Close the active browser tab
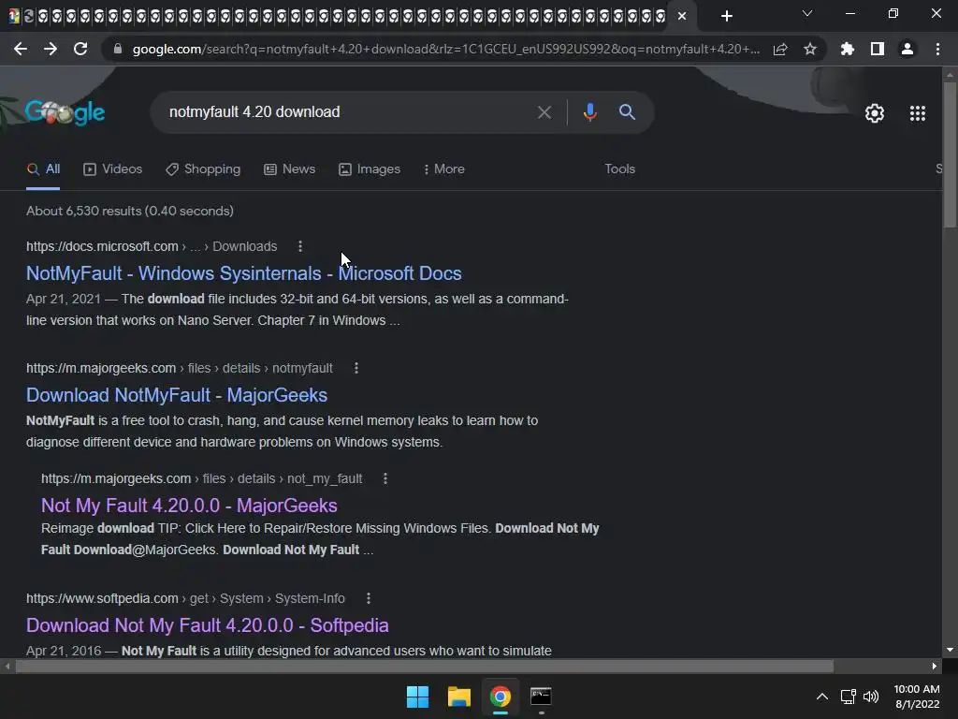Screen dimensions: 958x719 pos(682,16)
